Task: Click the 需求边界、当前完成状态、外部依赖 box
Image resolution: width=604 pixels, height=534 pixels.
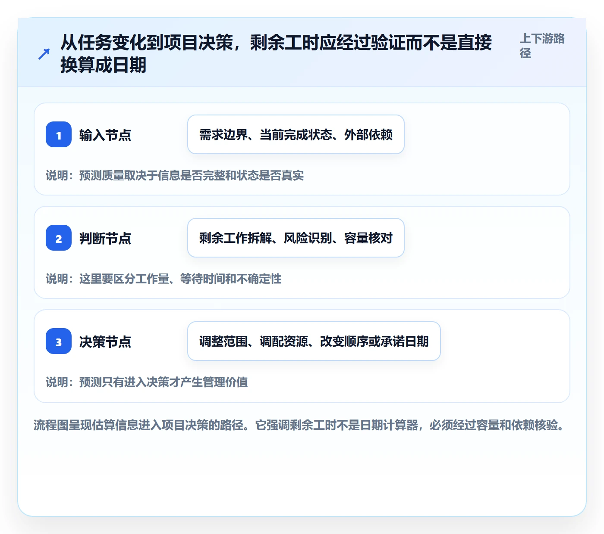Action: tap(296, 134)
